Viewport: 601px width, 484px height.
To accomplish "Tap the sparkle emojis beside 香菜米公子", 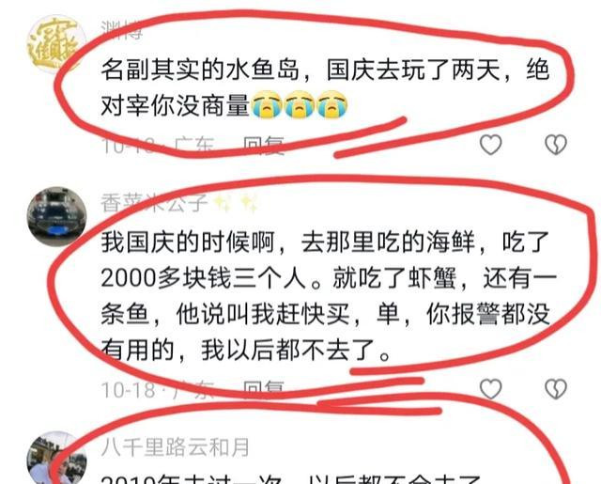I will (x=236, y=203).
